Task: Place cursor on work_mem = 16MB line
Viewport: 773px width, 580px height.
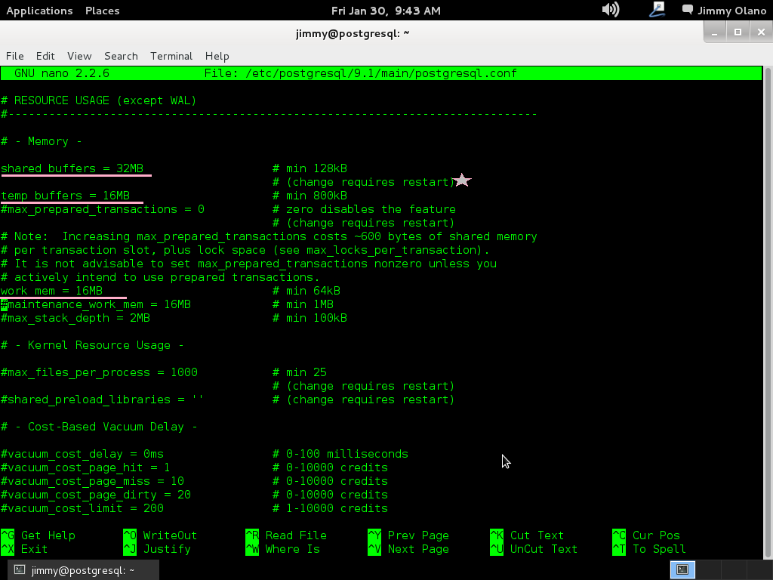Action: point(51,291)
